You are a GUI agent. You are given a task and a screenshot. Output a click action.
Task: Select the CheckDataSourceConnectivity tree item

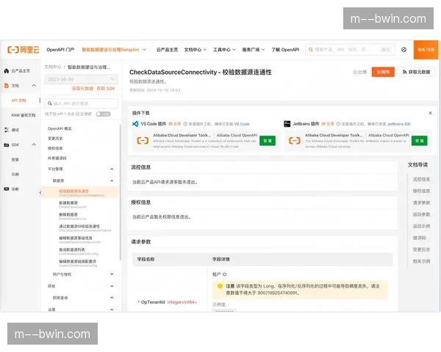coord(80,193)
